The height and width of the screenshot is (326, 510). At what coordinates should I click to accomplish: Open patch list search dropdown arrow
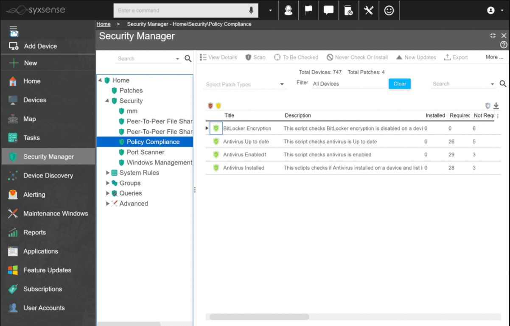coord(492,84)
